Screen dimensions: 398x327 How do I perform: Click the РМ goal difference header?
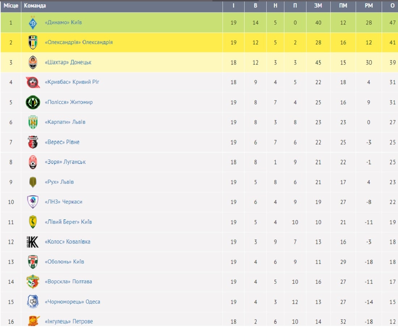pos(369,5)
